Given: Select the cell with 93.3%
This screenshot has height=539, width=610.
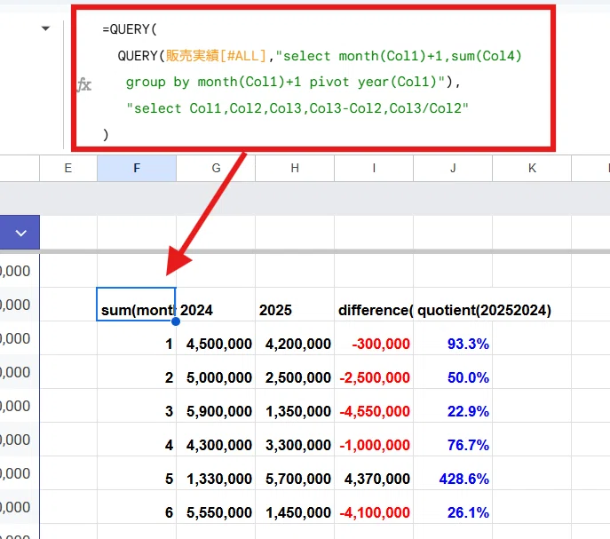Looking at the screenshot, I should pos(453,338).
